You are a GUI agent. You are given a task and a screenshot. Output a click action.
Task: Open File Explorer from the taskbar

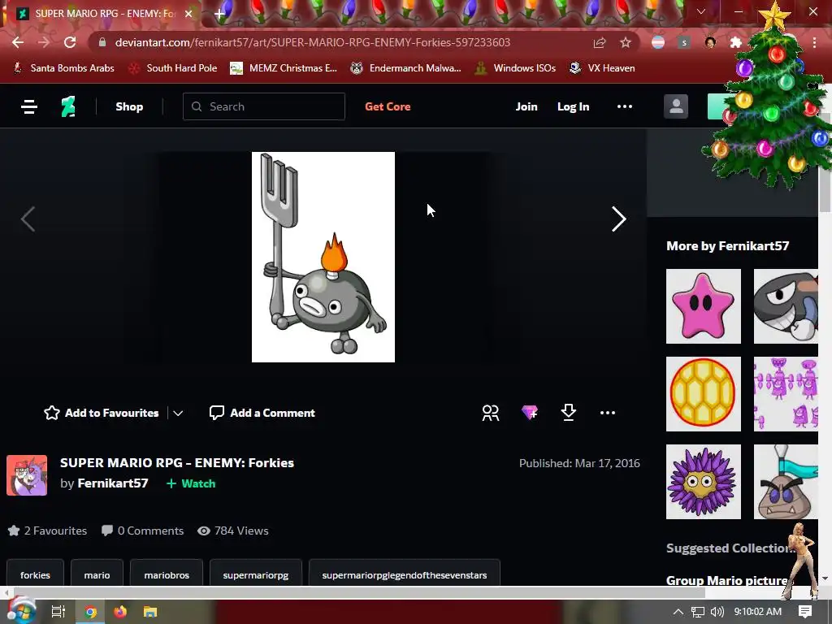click(x=150, y=612)
